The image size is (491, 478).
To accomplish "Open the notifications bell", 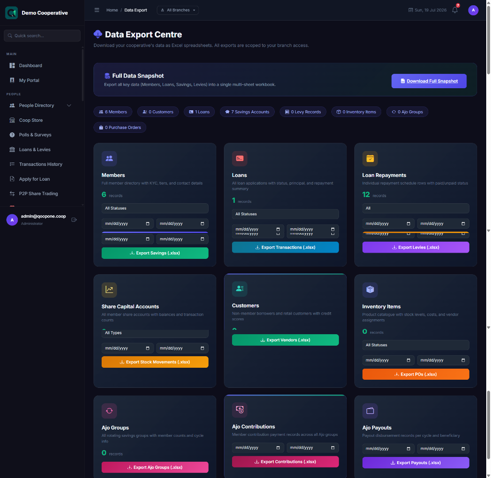I will (455, 10).
